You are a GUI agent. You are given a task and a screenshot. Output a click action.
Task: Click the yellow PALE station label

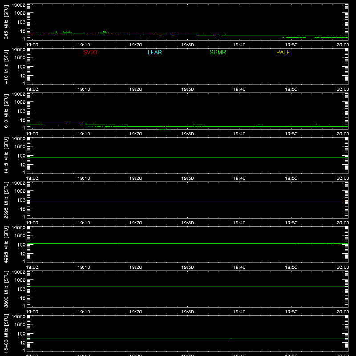pos(283,52)
